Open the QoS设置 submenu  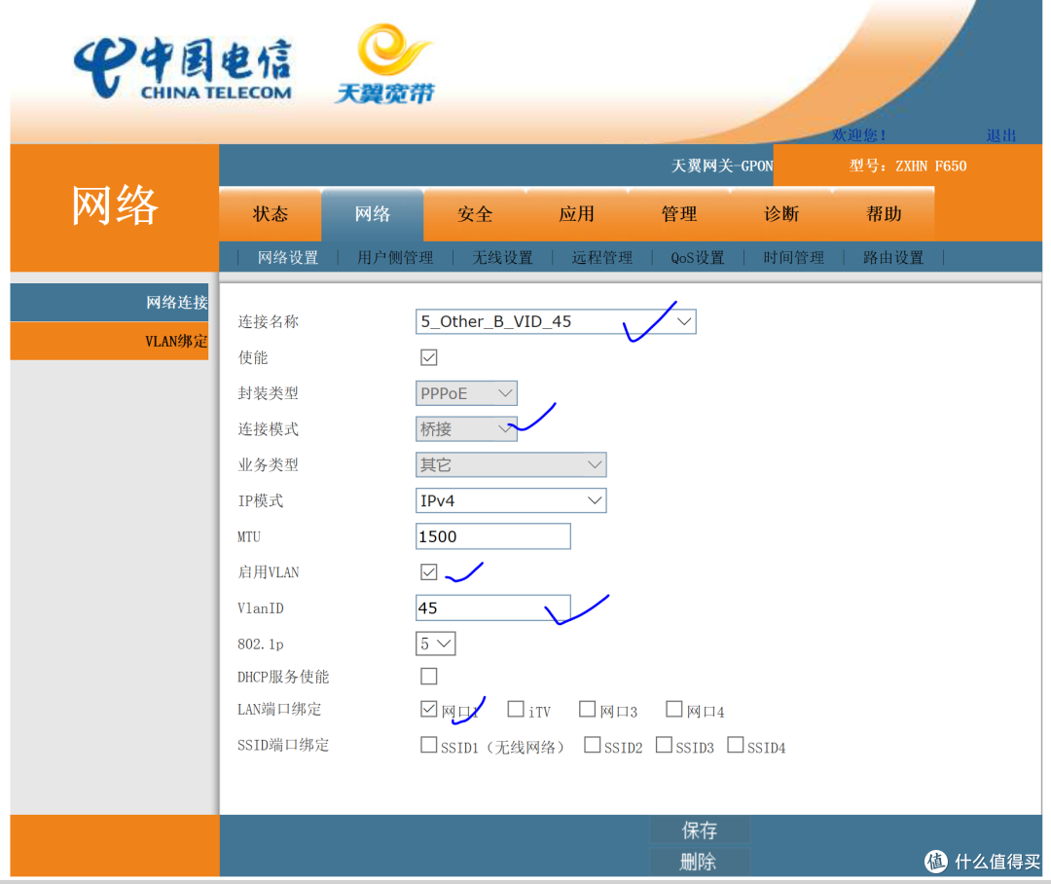pyautogui.click(x=697, y=257)
